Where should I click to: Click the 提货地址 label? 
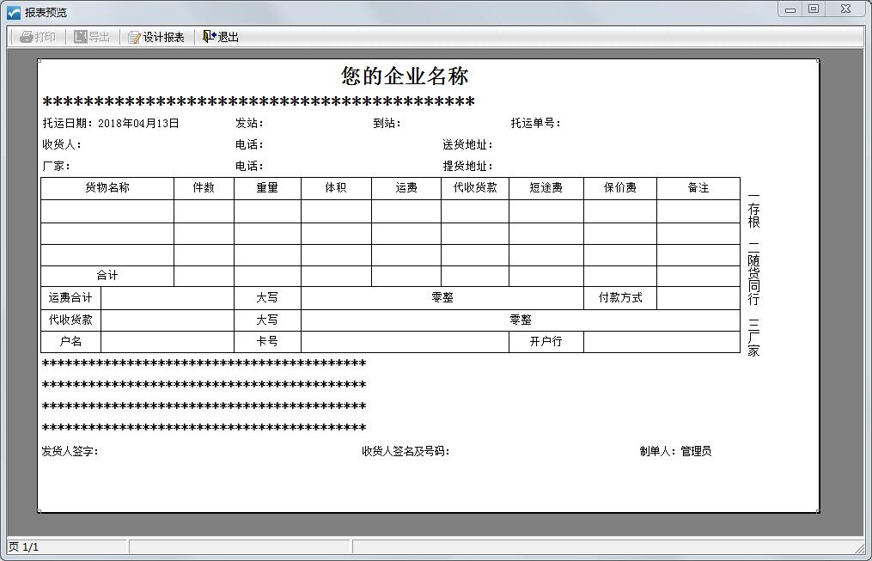(x=467, y=166)
